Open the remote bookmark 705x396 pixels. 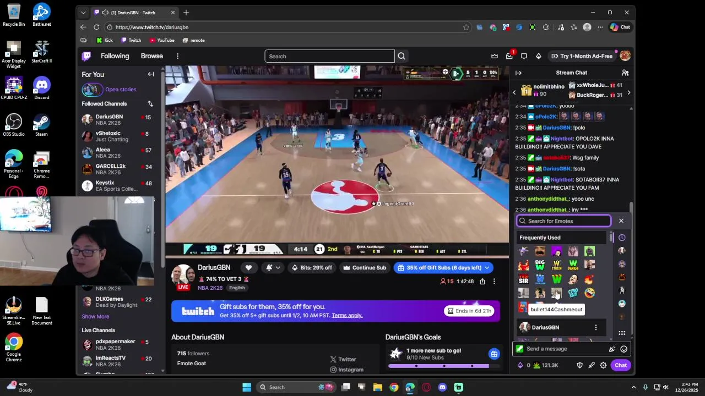(193, 40)
